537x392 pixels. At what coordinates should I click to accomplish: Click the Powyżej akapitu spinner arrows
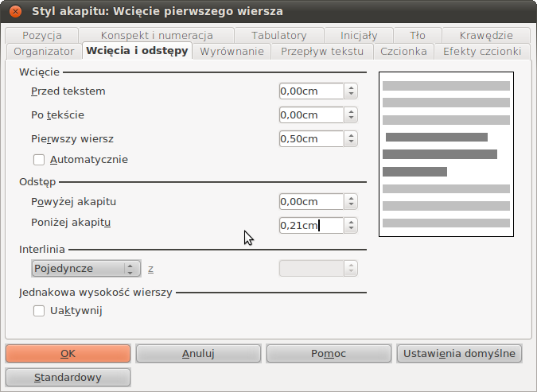click(351, 202)
